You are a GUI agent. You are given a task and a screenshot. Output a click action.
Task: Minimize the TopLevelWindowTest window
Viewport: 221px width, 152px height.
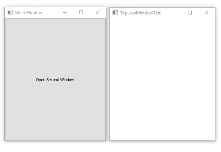(174, 13)
